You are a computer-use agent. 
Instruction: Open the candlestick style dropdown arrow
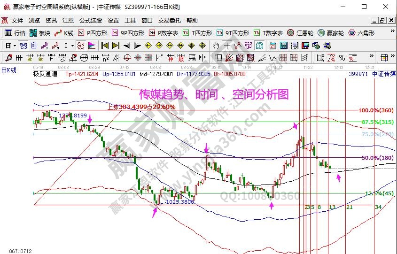coord(72,46)
